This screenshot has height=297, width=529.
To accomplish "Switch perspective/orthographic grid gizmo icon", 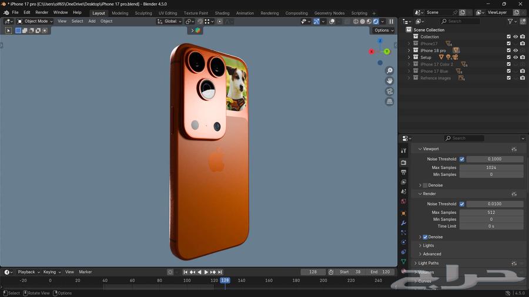I will tap(389, 102).
